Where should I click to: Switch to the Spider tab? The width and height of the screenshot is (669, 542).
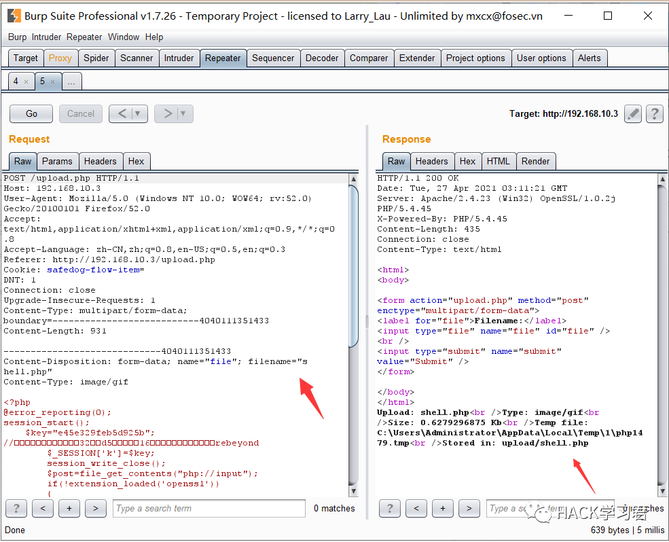(96, 58)
